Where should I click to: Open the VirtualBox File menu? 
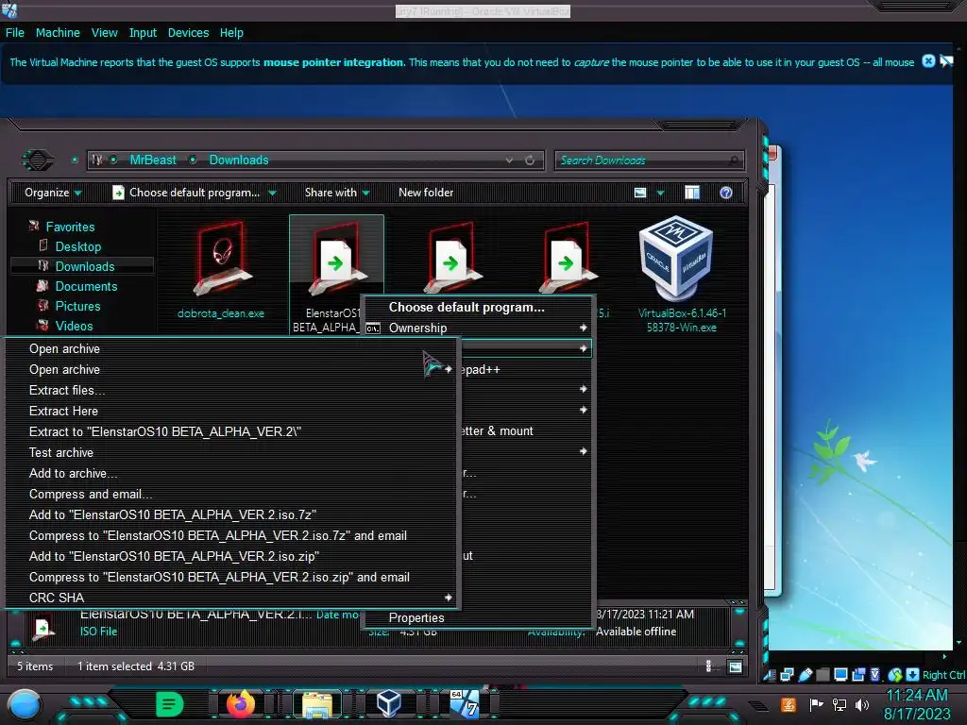pyautogui.click(x=15, y=33)
